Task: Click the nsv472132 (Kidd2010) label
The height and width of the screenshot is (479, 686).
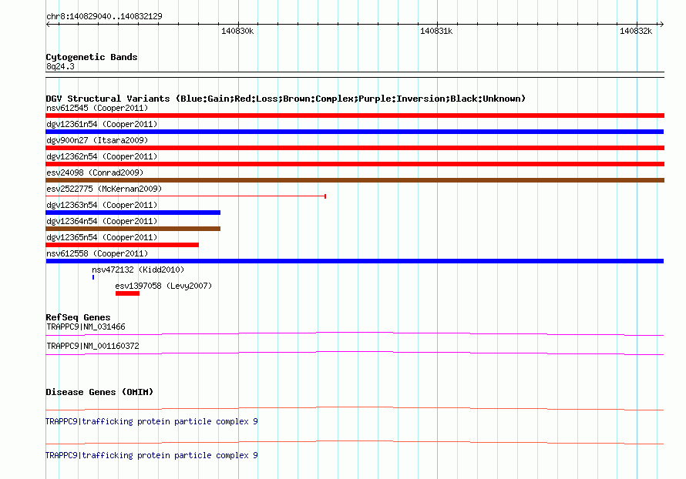Action: (138, 270)
